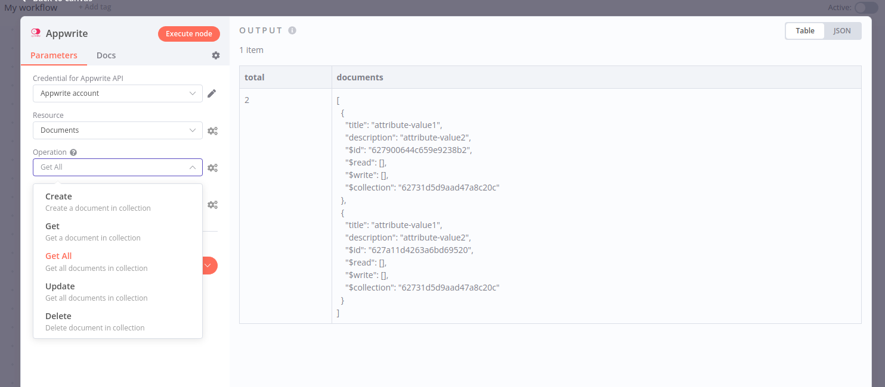
Task: Open parameter options gears below Operation
Action: click(x=212, y=205)
